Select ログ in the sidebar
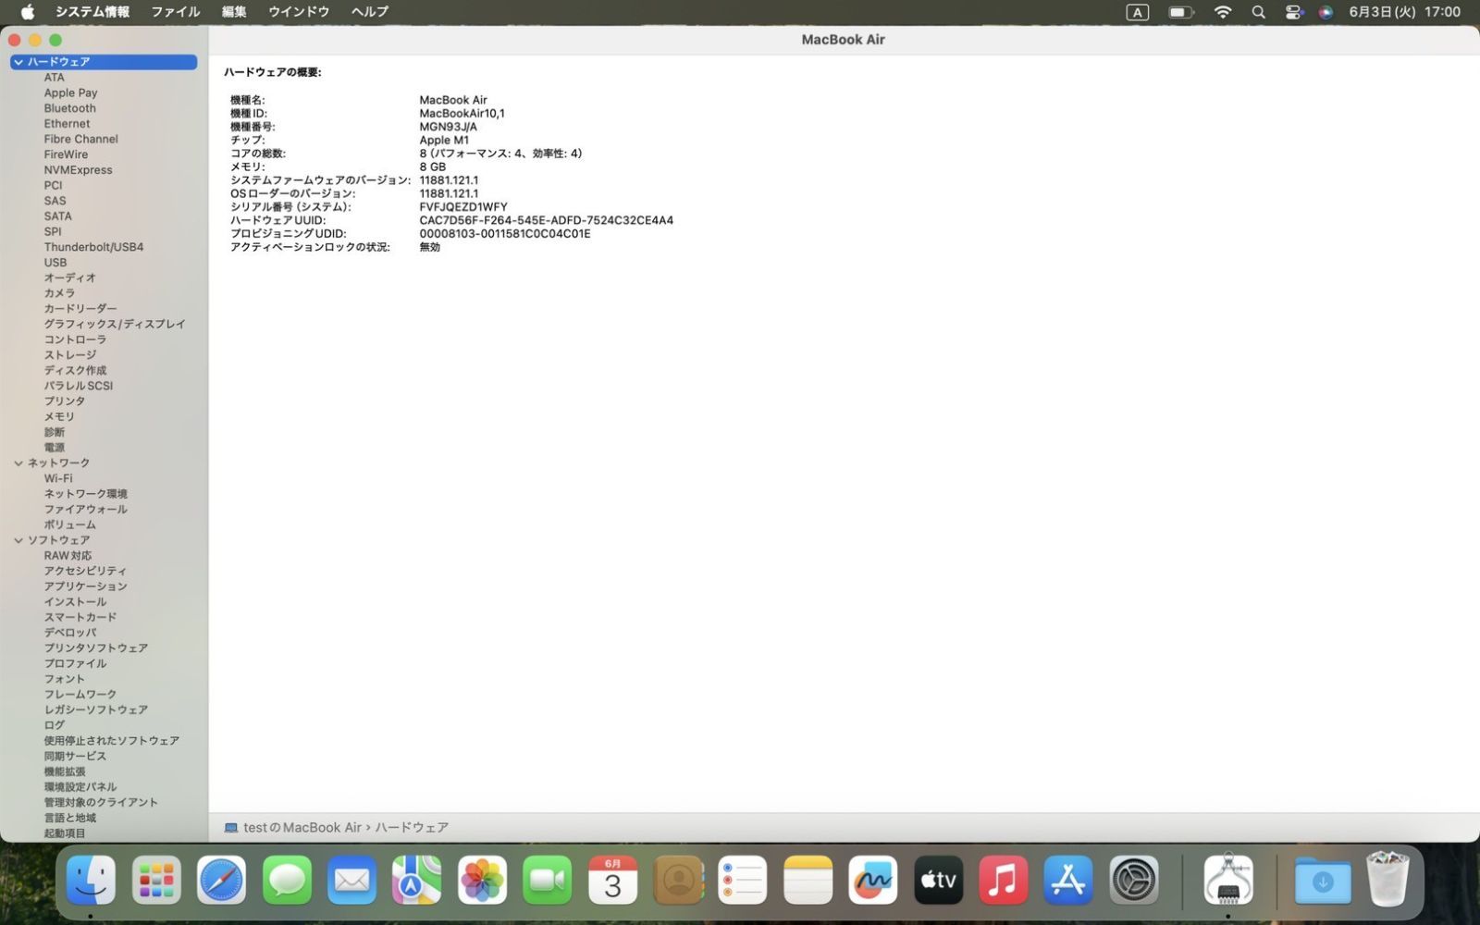1480x925 pixels. pyautogui.click(x=55, y=725)
